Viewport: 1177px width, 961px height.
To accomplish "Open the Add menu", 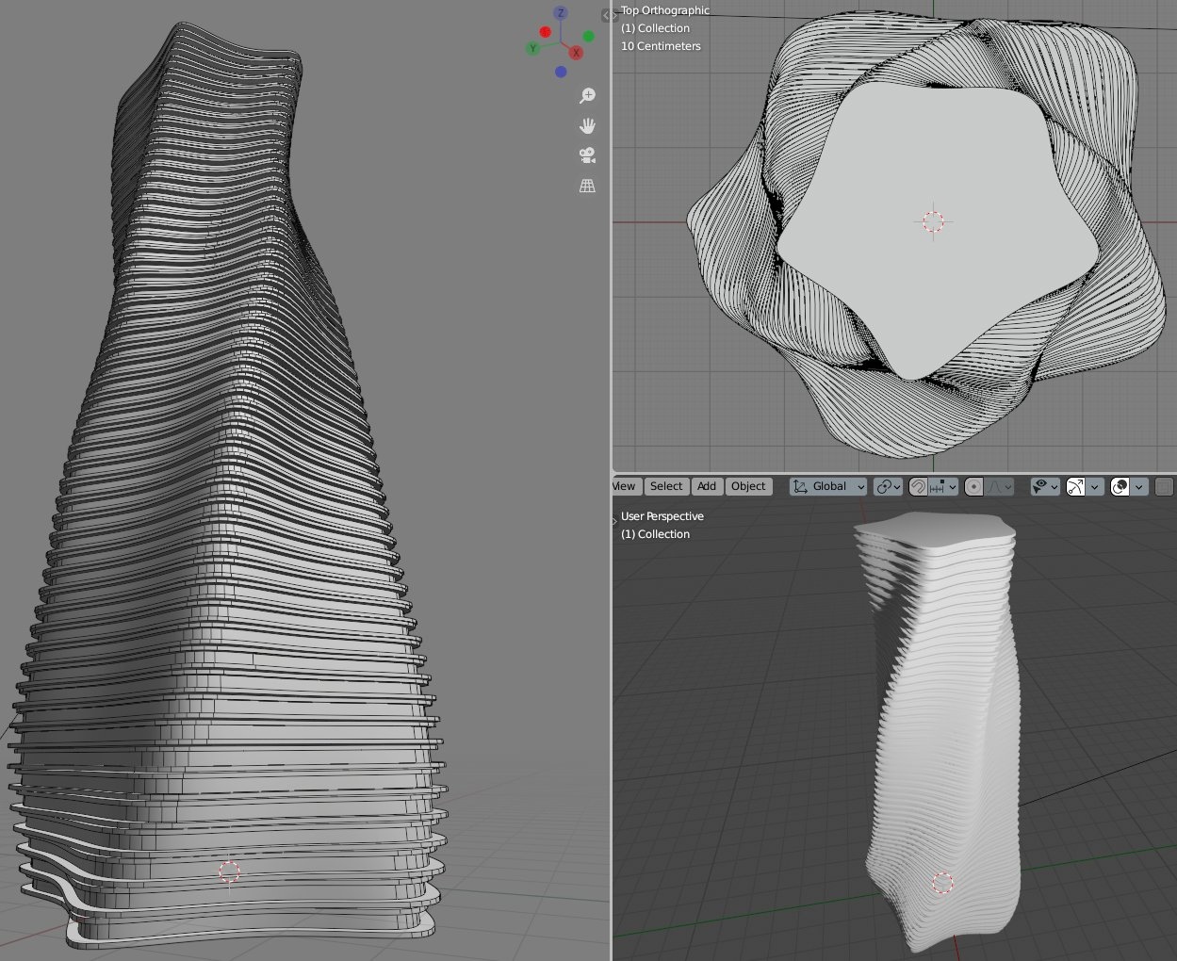I will pyautogui.click(x=707, y=486).
